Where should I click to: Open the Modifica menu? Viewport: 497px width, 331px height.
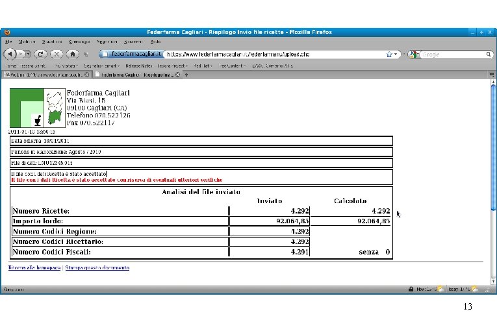[x=27, y=42]
